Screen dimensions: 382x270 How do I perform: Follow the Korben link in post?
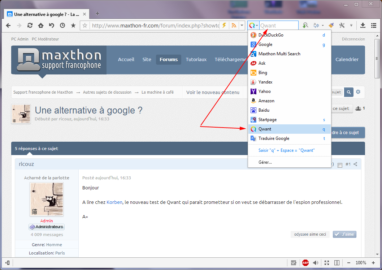click(x=114, y=202)
